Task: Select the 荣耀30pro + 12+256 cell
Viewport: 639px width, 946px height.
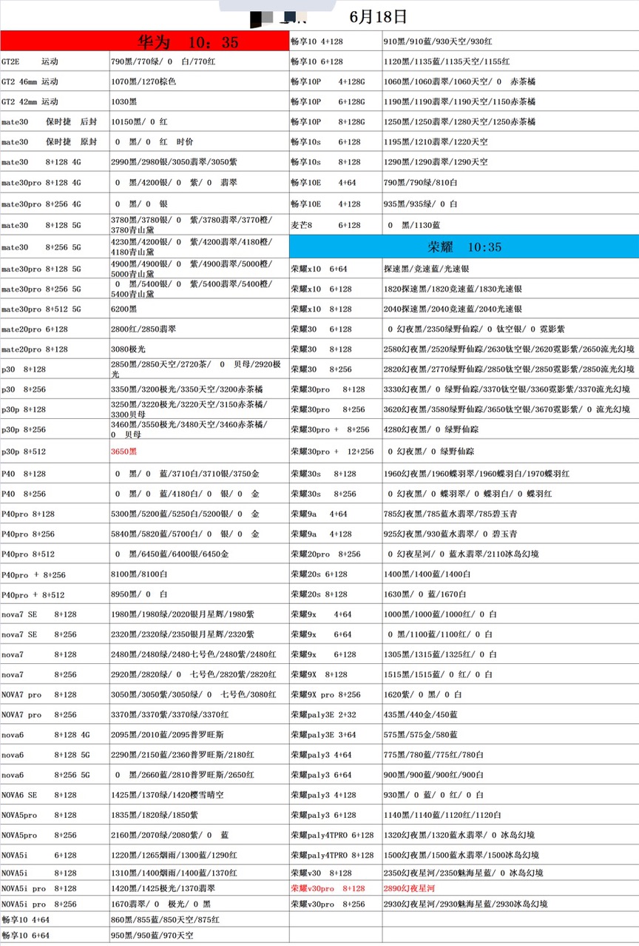Action: [x=336, y=451]
